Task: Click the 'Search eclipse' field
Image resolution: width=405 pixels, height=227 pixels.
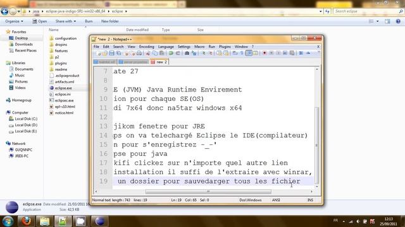Action: pyautogui.click(x=368, y=11)
